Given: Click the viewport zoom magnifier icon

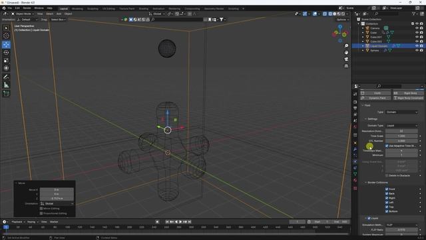Looking at the screenshot, I should pos(346,46).
